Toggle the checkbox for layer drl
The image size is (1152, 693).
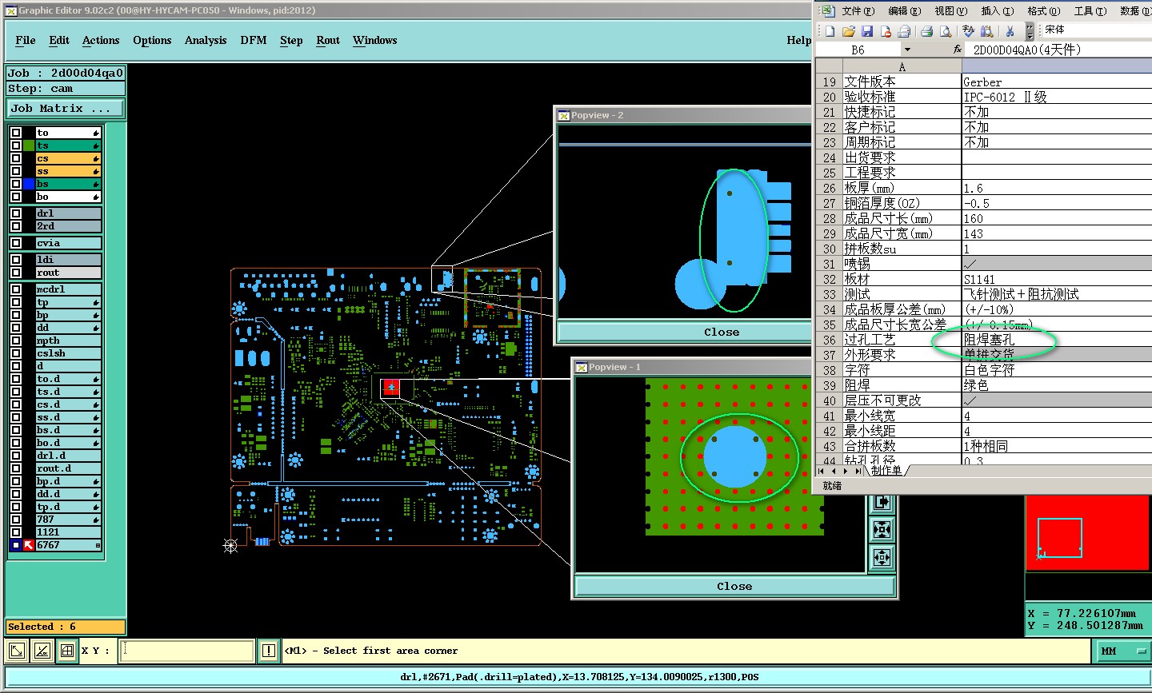pos(16,213)
